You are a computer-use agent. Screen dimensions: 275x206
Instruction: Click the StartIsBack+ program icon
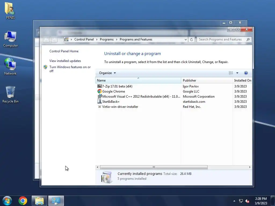point(99,101)
